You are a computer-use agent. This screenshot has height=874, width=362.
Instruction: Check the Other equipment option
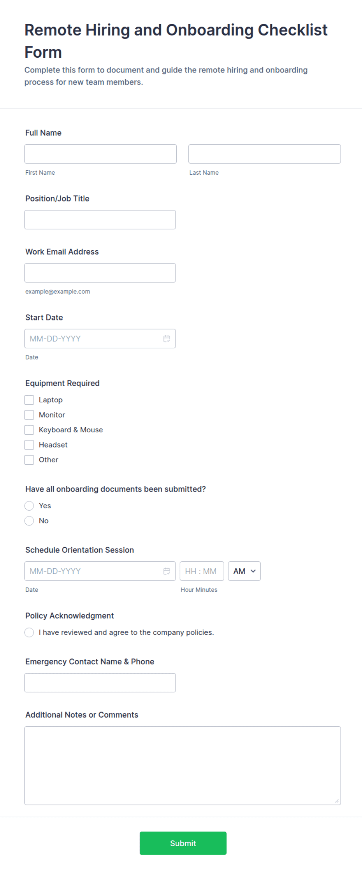coord(29,460)
